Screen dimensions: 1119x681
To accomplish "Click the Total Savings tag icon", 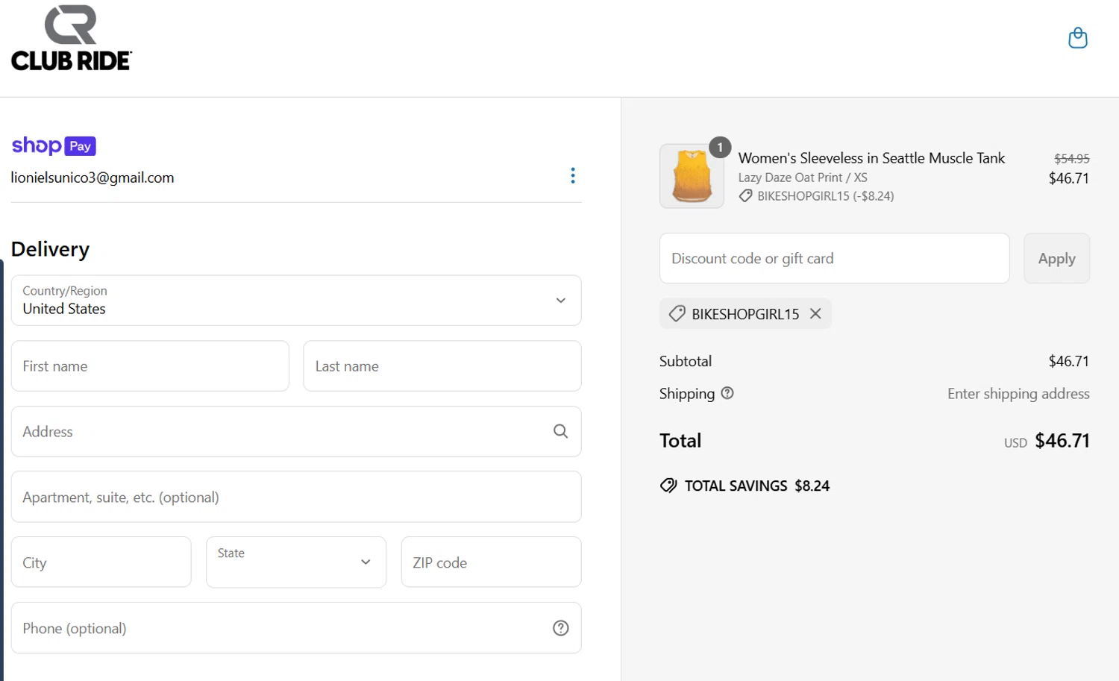I will pyautogui.click(x=668, y=486).
